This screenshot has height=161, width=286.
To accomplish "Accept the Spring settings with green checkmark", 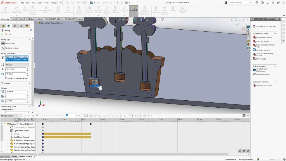I will (2, 34).
